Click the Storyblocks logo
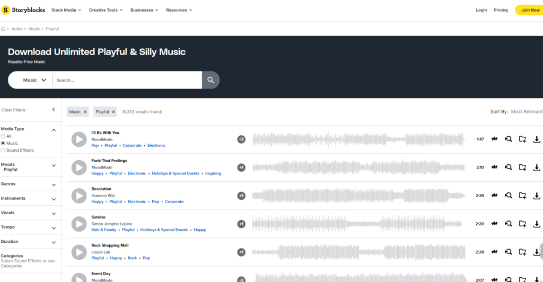Screen dimensions: 543x282 (x=23, y=10)
